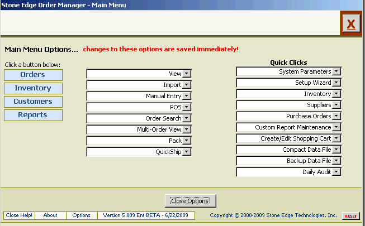Expand the Multi-Order View dropdown arrow
This screenshot has width=365, height=226.
click(x=187, y=129)
